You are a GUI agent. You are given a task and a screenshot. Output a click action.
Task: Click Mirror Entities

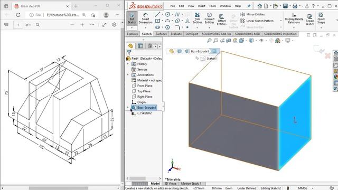(252, 14)
